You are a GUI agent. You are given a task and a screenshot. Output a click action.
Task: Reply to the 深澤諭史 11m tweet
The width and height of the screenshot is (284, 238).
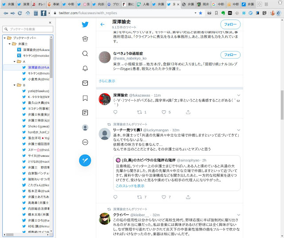[x=115, y=112]
